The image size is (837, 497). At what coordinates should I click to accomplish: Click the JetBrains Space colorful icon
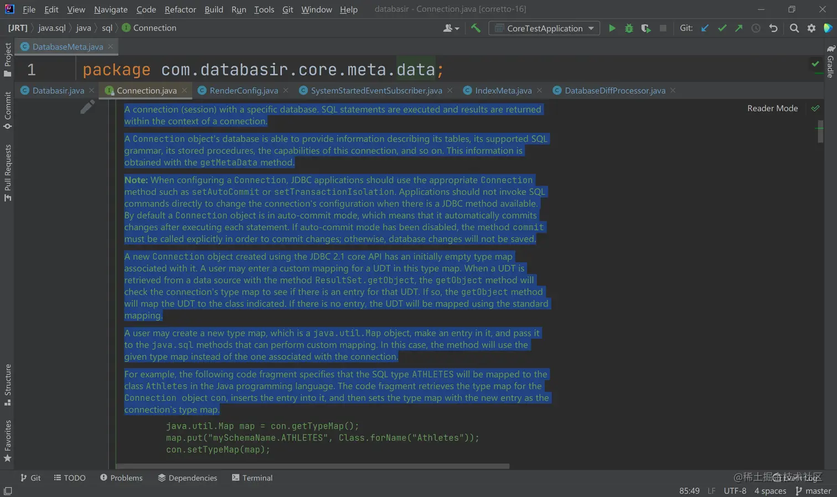click(828, 28)
